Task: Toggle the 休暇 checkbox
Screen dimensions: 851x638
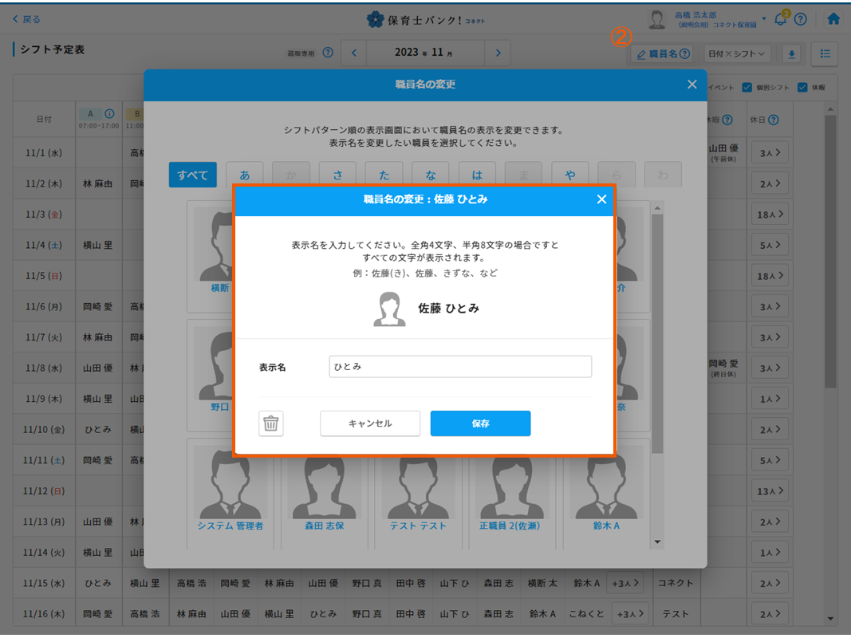Action: pyautogui.click(x=802, y=88)
